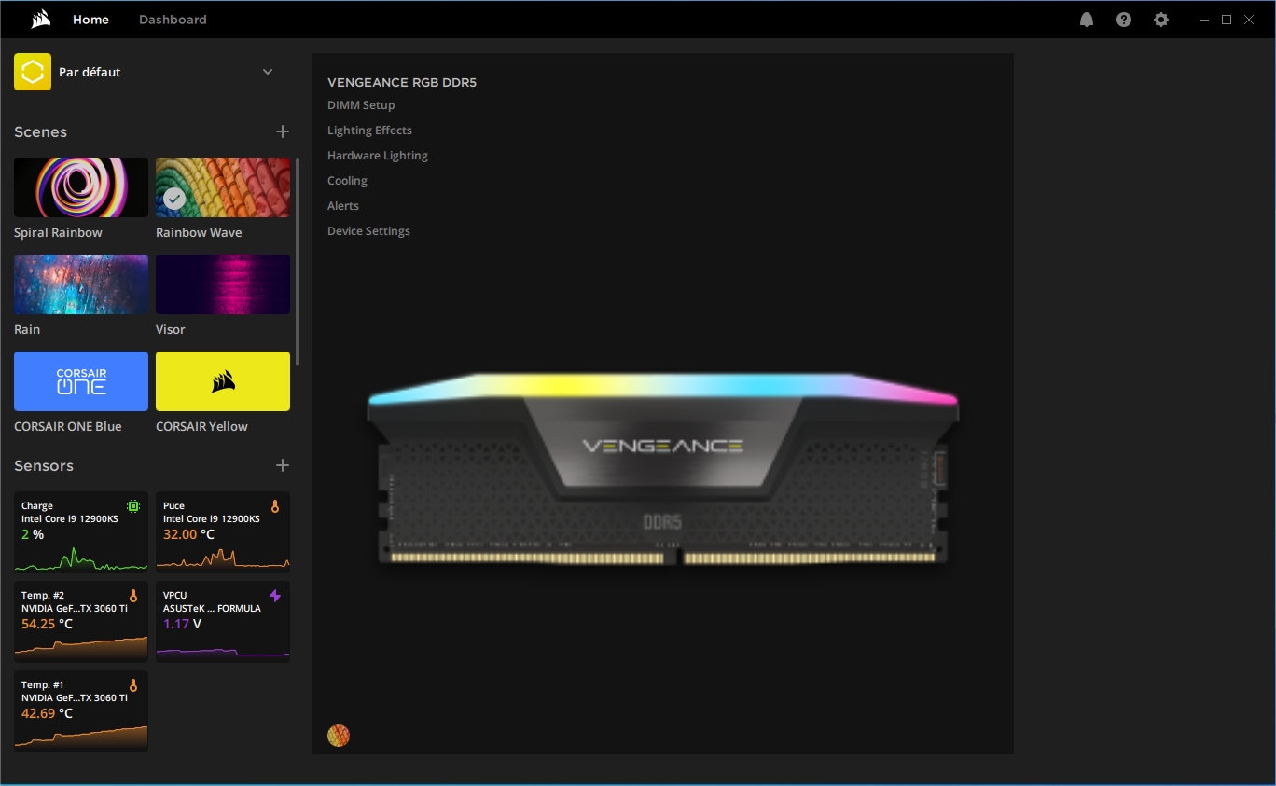Open Cooling menu item
The height and width of the screenshot is (786, 1276).
pos(347,181)
